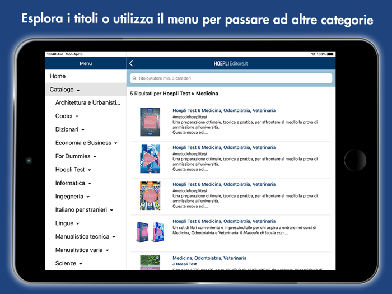Image resolution: width=392 pixels, height=294 pixels.
Task: Tap the back arrow in the header
Action: coord(131,63)
